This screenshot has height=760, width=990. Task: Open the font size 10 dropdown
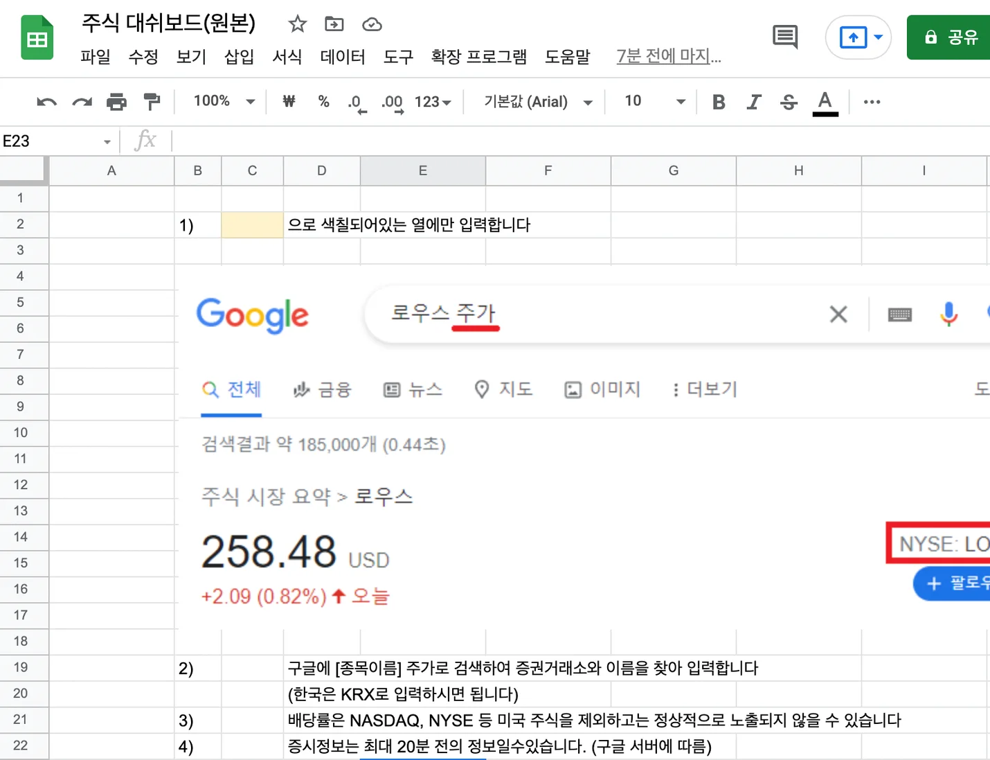tap(654, 101)
